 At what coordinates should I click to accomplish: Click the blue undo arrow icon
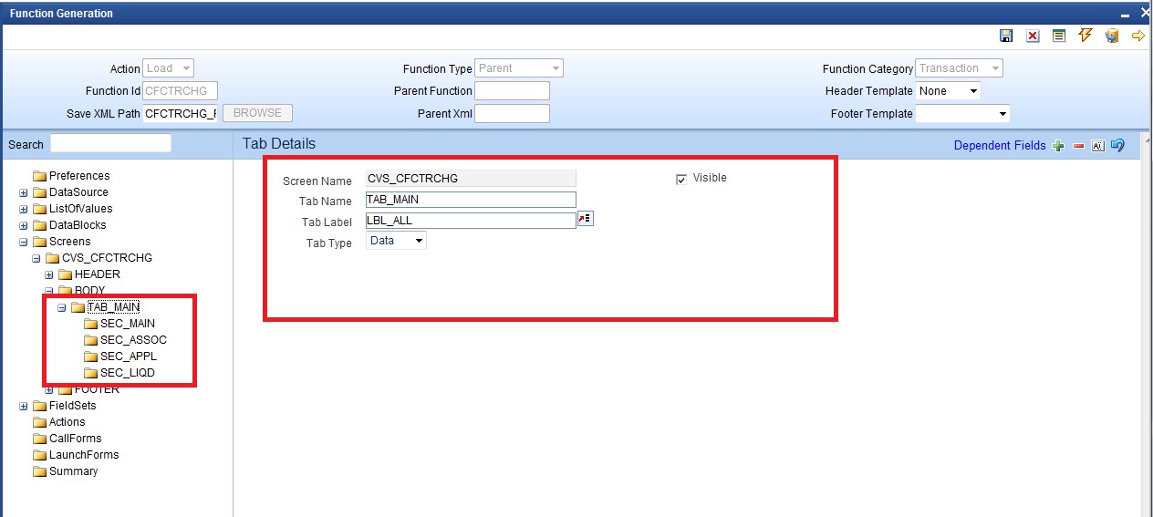[1117, 145]
